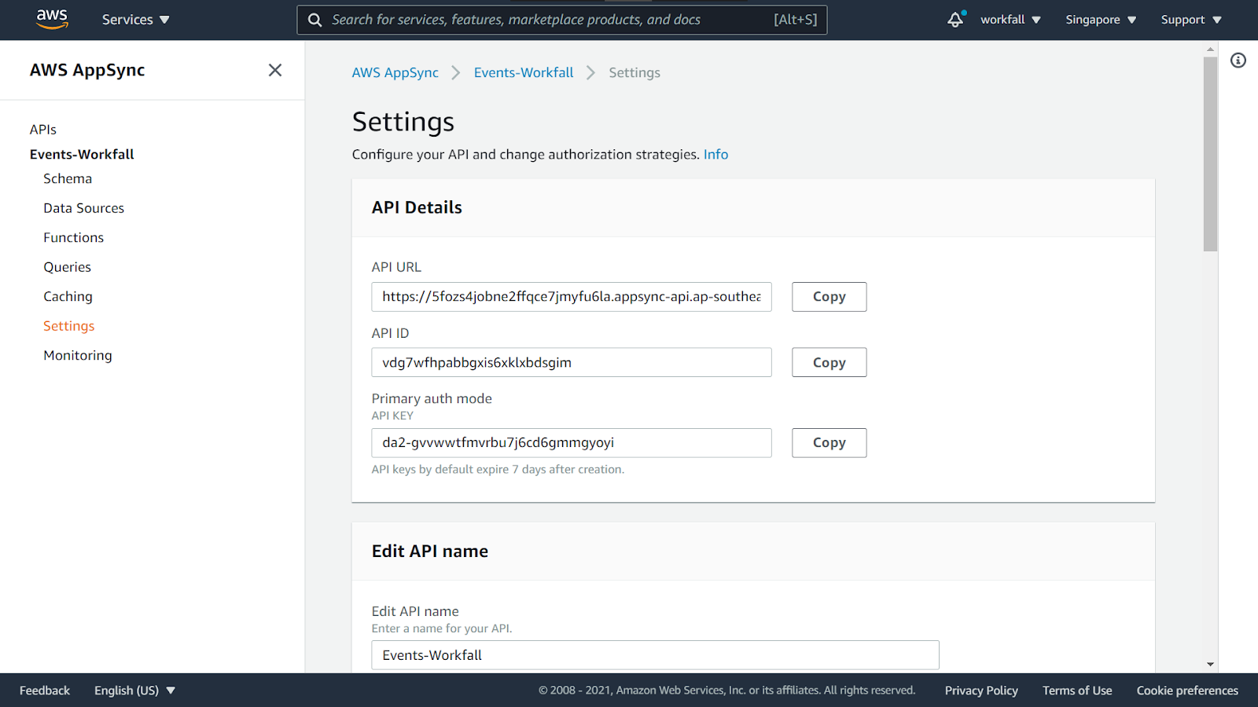Click the API URL field
Image resolution: width=1258 pixels, height=707 pixels.
click(x=572, y=297)
